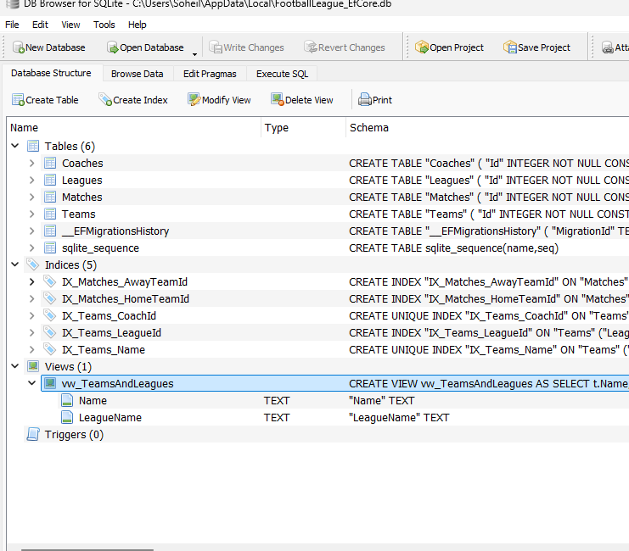Click the Create Table icon
This screenshot has height=551, width=629.
tap(18, 100)
